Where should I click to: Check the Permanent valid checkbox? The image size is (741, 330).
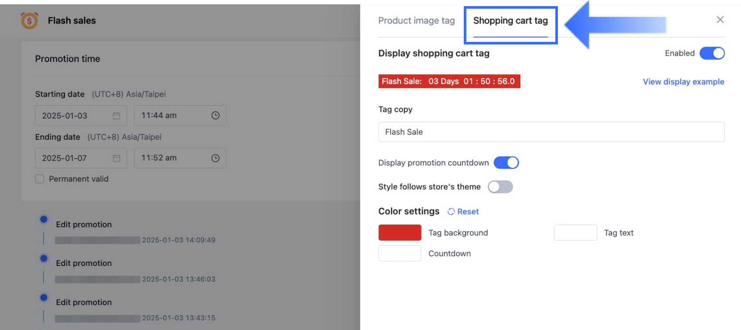click(x=40, y=179)
